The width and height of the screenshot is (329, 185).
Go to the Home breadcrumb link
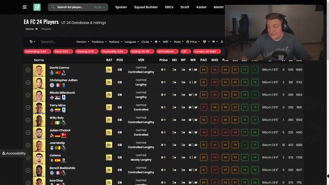point(29,29)
